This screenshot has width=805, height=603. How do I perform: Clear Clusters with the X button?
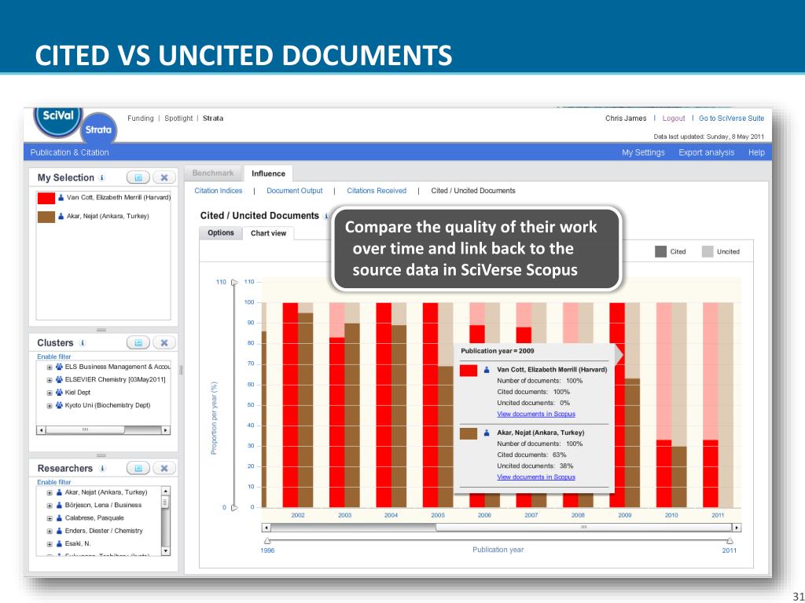tap(164, 342)
